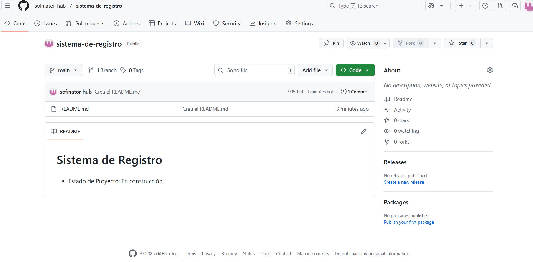This screenshot has width=533, height=262.
Task: Open commit hash 995df0f
Action: (x=296, y=92)
